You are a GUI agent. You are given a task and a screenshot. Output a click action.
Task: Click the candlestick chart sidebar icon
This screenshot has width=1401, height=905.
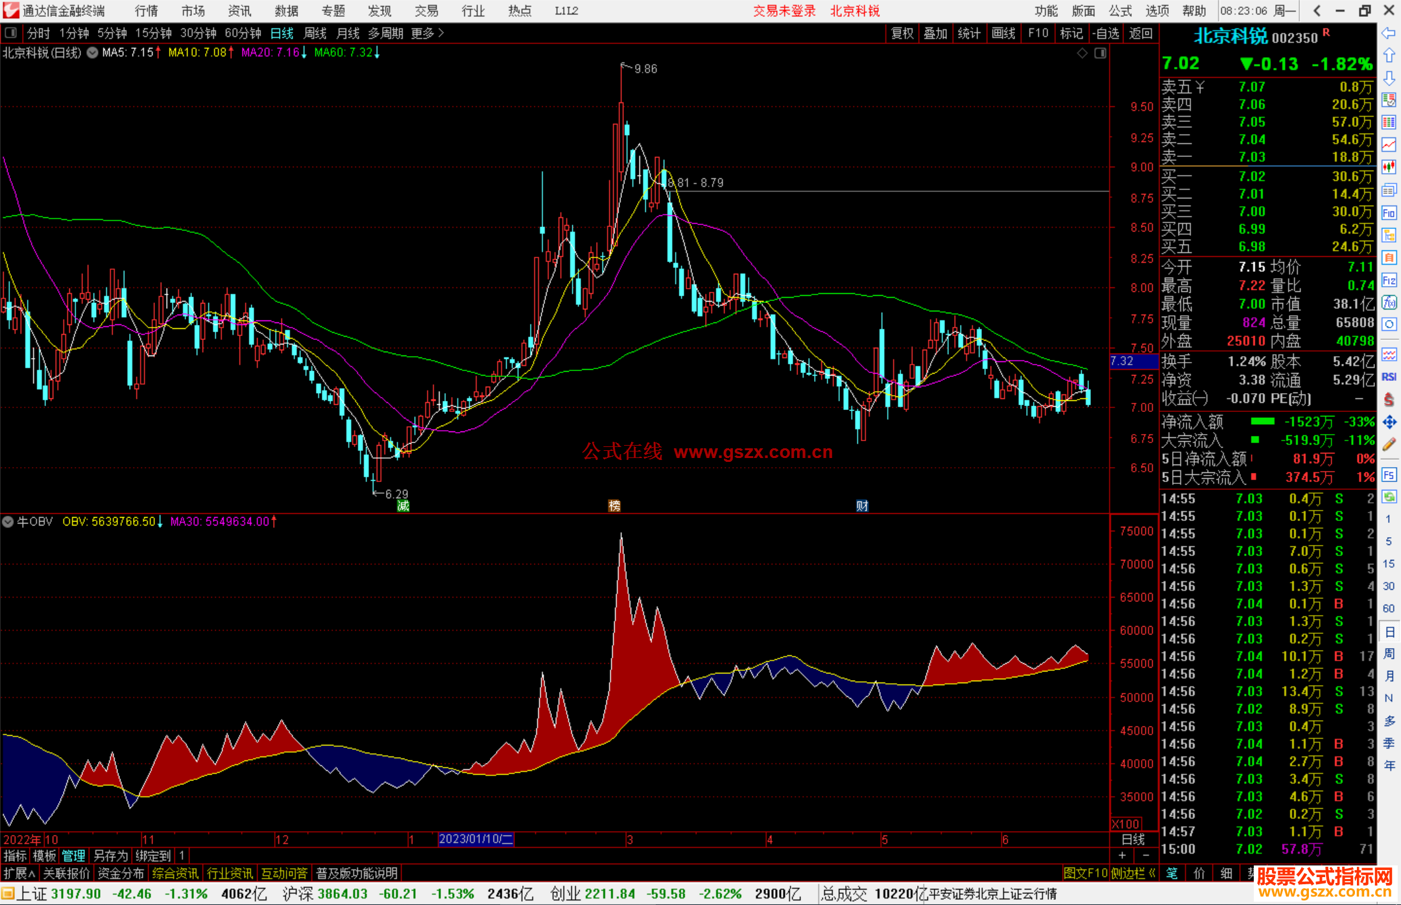pyautogui.click(x=1389, y=167)
